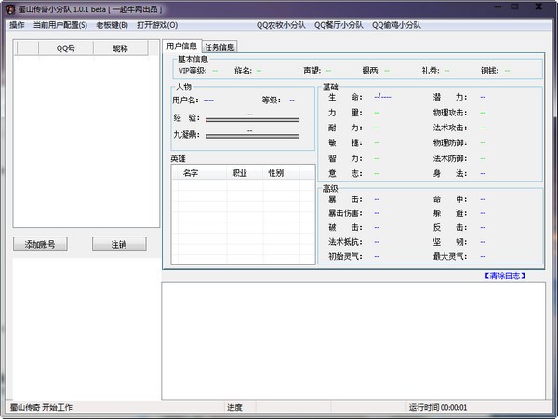The width and height of the screenshot is (558, 419).
Task: Click QQ农牧小分队 menu item
Action: 281,25
